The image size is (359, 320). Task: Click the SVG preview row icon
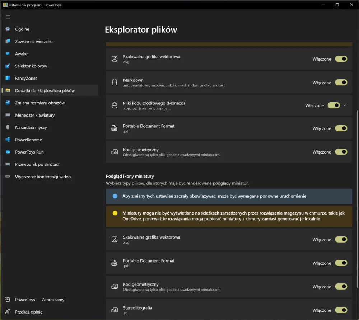click(x=115, y=59)
